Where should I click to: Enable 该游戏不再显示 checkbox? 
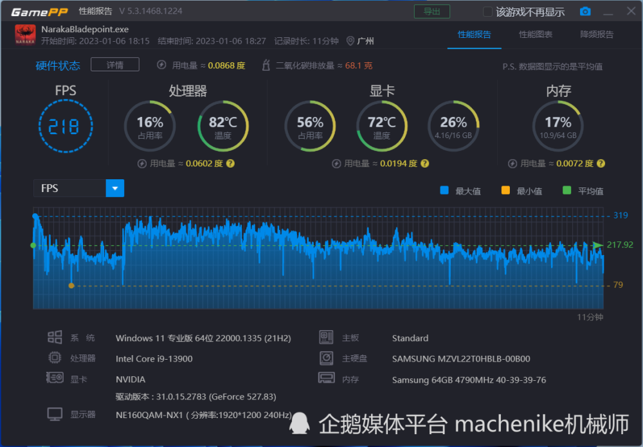487,12
